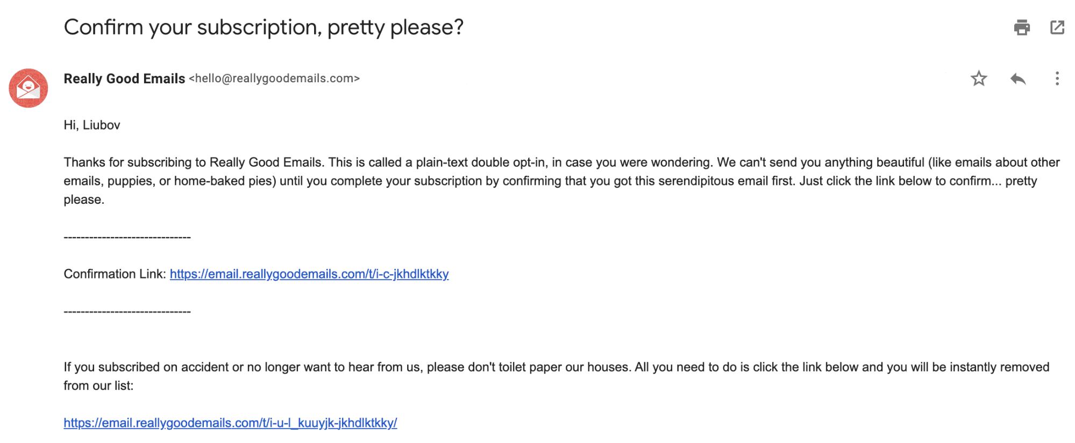The image size is (1075, 443).
Task: Click the subject Confirm your subscription
Action: (264, 27)
